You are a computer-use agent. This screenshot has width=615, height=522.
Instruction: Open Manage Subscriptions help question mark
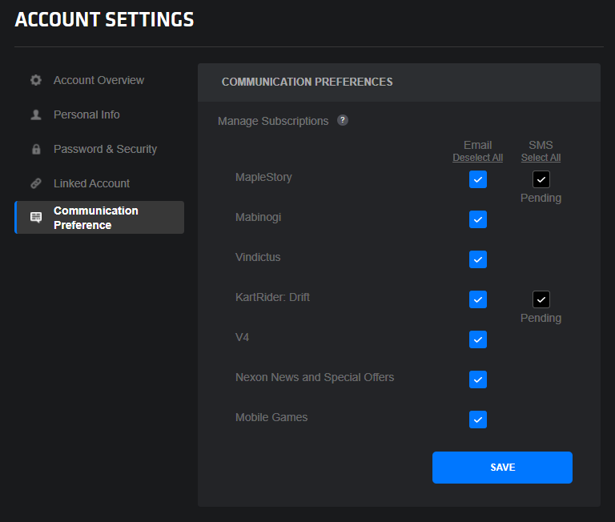[343, 120]
